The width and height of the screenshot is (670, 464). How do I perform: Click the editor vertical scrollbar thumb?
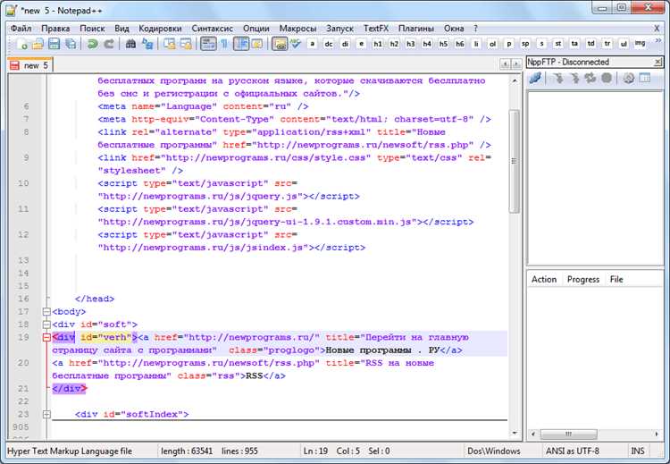point(514,161)
